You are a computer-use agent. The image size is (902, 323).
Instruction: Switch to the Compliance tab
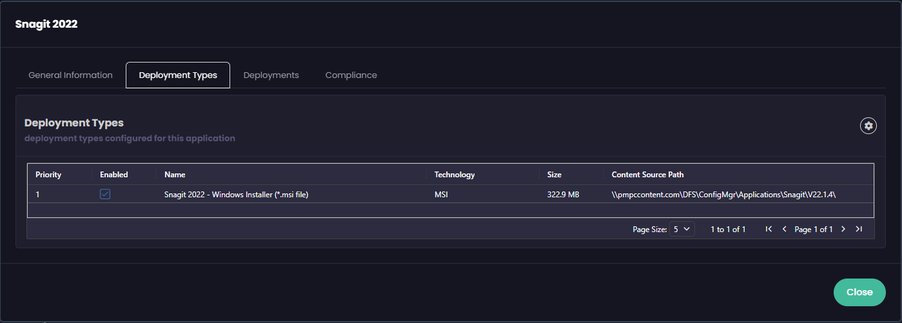click(x=351, y=75)
